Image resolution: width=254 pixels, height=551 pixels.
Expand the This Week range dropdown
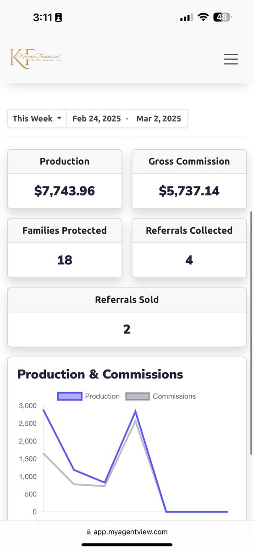pyautogui.click(x=37, y=118)
